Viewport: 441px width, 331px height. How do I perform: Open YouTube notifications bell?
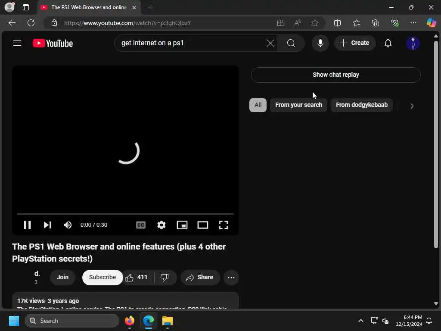pos(388,43)
